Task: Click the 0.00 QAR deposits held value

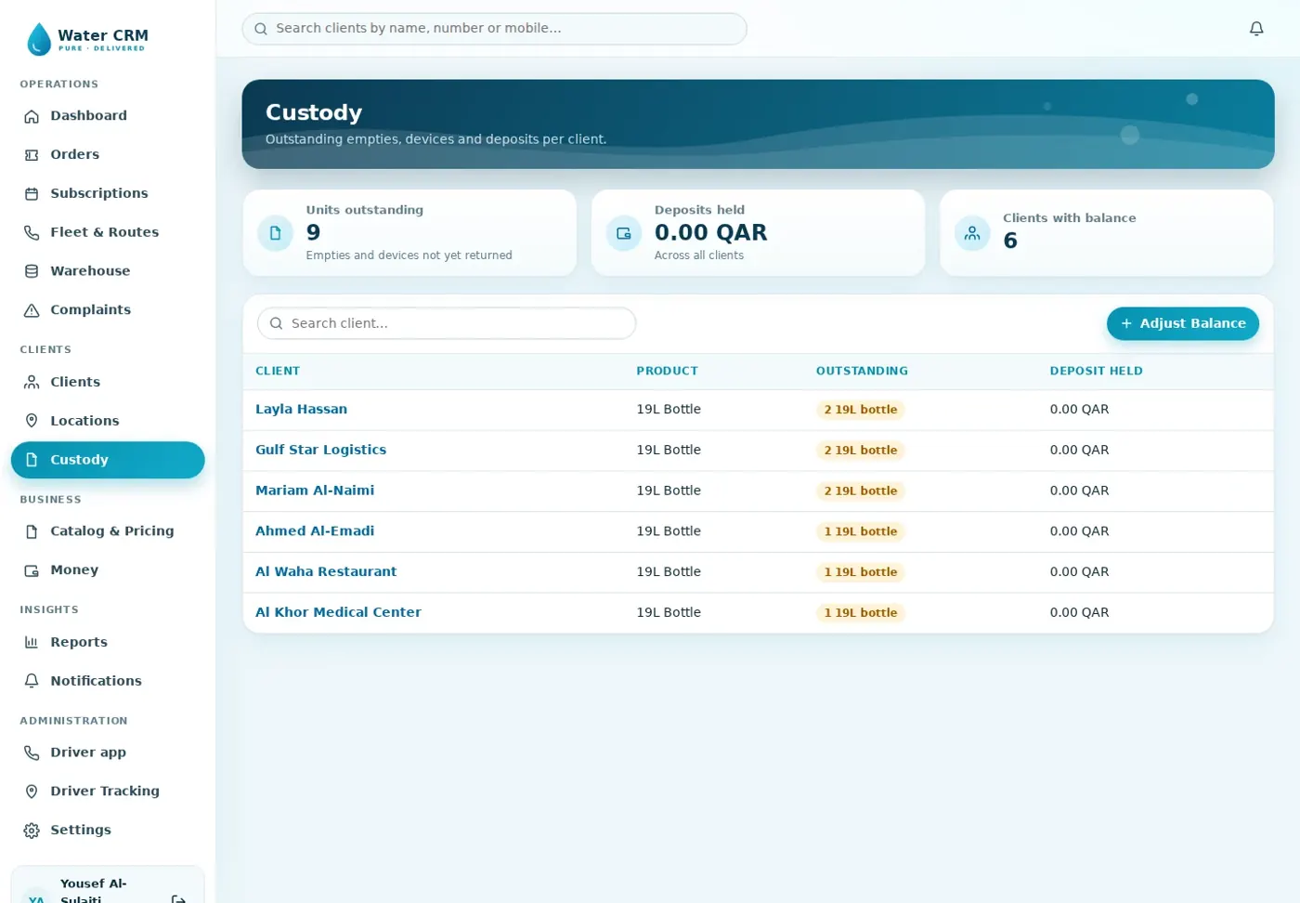Action: [x=710, y=232]
